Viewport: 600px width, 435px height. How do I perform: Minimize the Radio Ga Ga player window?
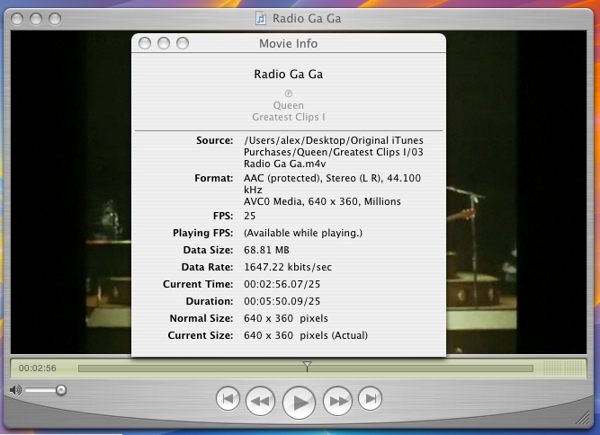pyautogui.click(x=36, y=19)
